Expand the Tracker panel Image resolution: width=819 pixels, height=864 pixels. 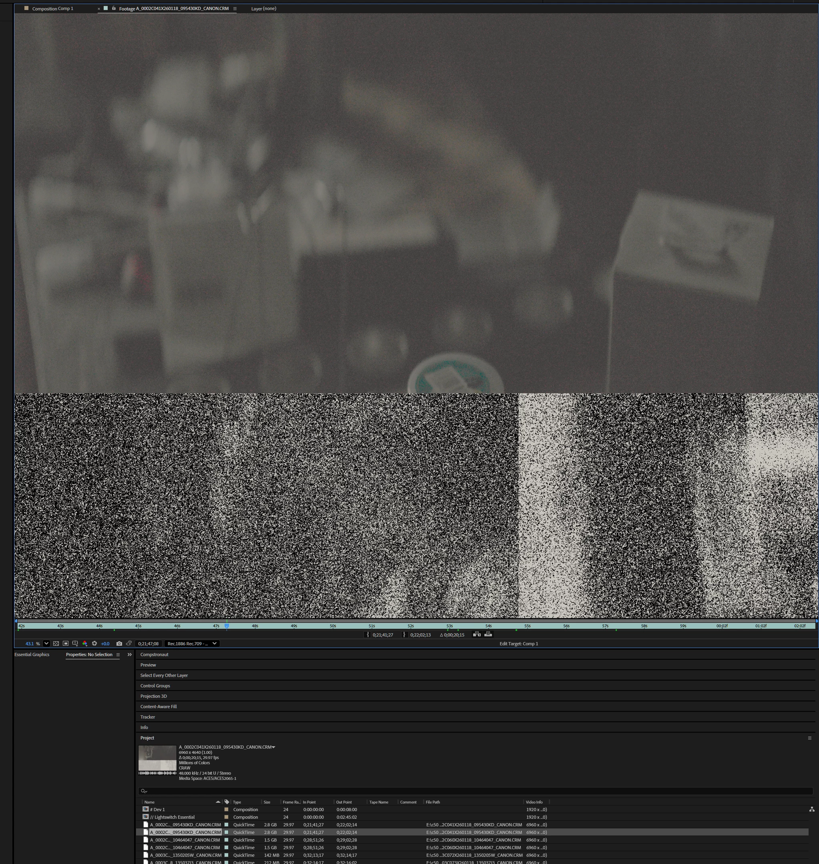148,717
